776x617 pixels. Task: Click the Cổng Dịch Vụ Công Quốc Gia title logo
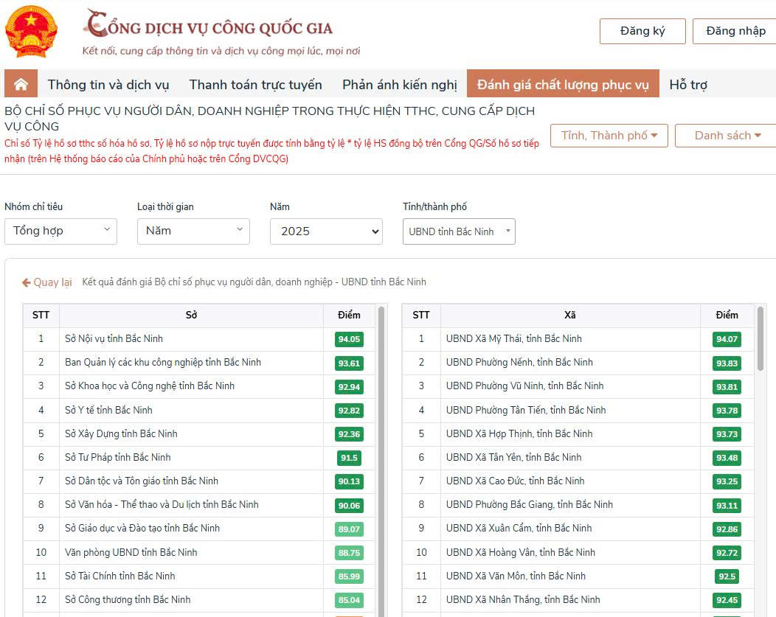coord(208,27)
